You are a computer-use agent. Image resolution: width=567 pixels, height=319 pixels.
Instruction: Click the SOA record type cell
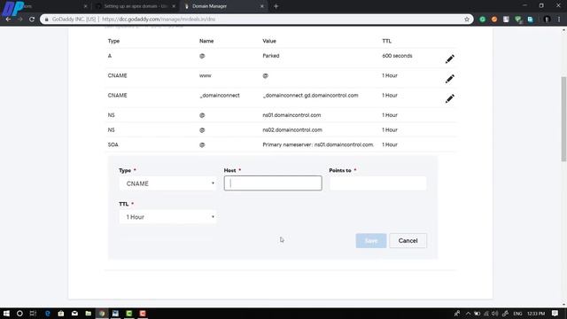tap(113, 144)
